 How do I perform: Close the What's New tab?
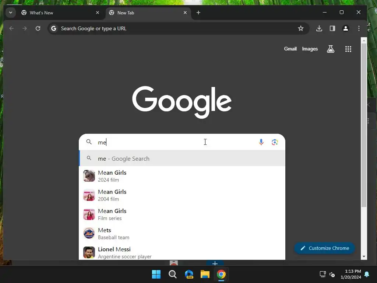click(x=97, y=13)
